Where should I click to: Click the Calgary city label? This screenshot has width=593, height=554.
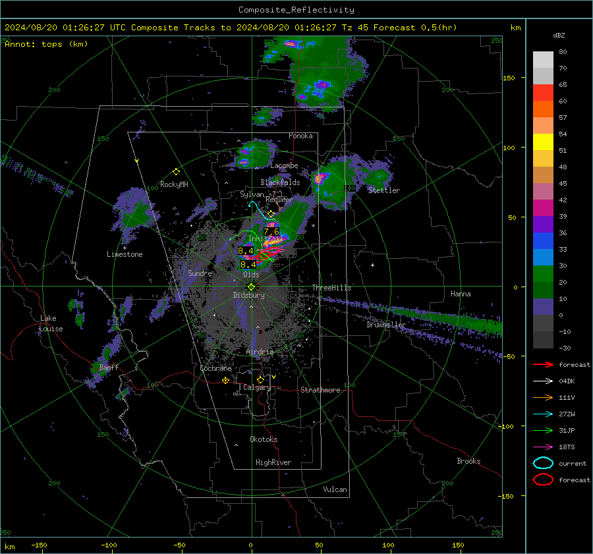click(x=257, y=387)
